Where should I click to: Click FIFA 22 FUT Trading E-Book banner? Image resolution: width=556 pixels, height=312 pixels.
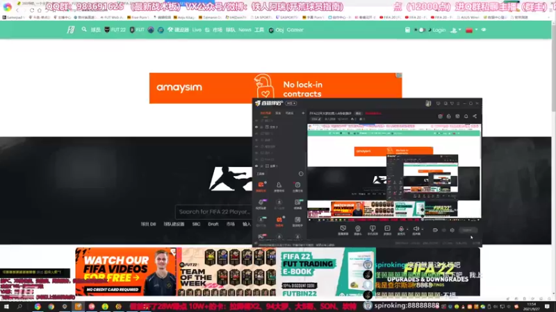point(326,272)
